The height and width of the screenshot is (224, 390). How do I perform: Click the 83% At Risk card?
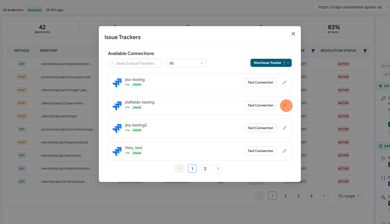[334, 29]
